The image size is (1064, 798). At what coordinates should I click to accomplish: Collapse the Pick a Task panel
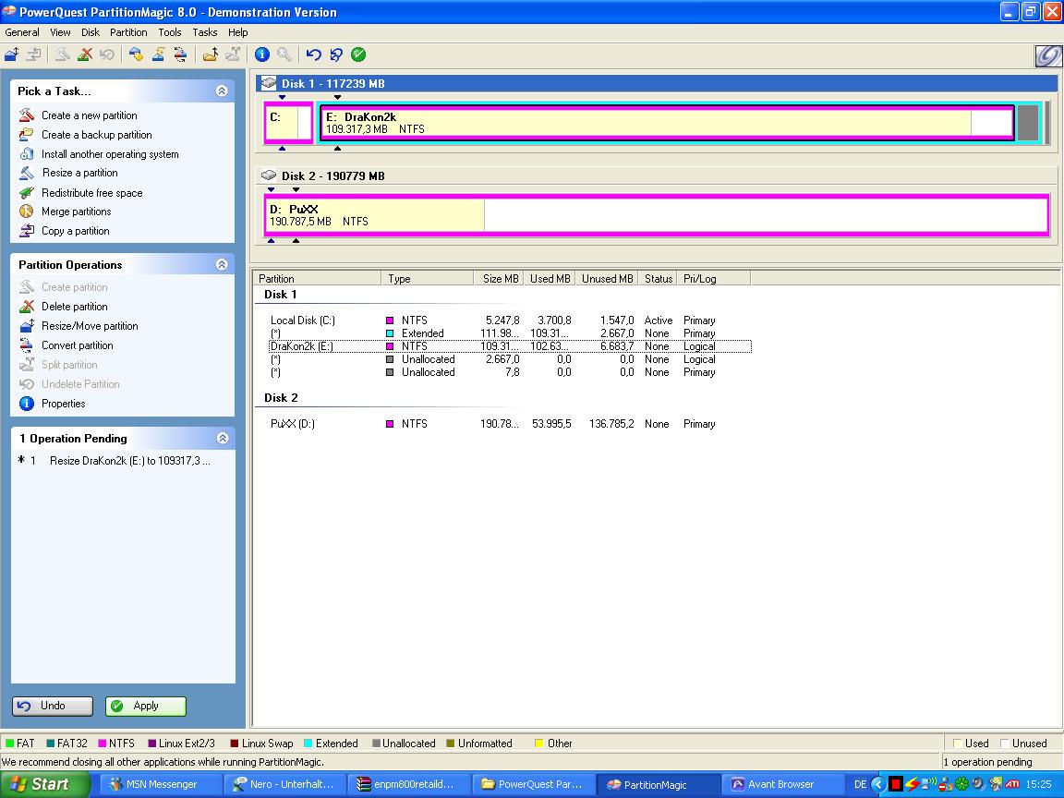222,91
